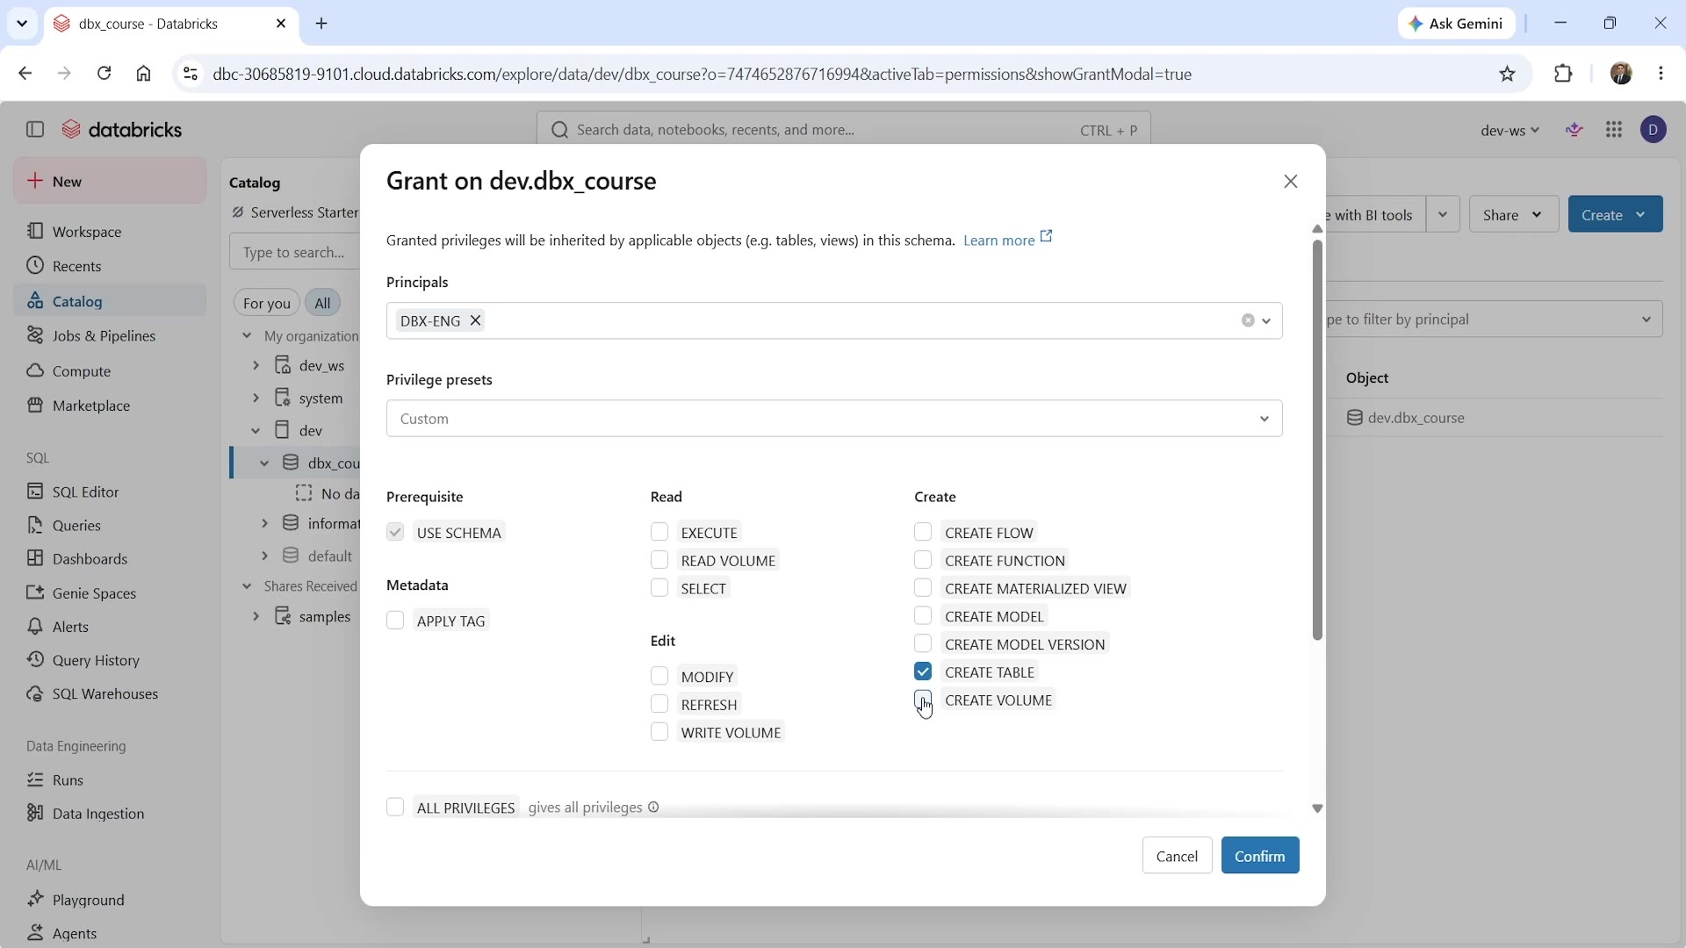Open Runs under Data Engineering
Screen dimensions: 1686x948
pyautogui.click(x=110, y=779)
